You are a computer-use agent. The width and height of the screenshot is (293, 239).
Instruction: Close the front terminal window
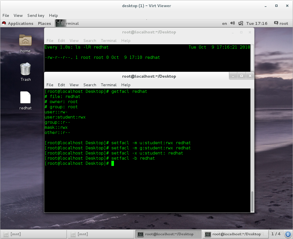(250, 76)
